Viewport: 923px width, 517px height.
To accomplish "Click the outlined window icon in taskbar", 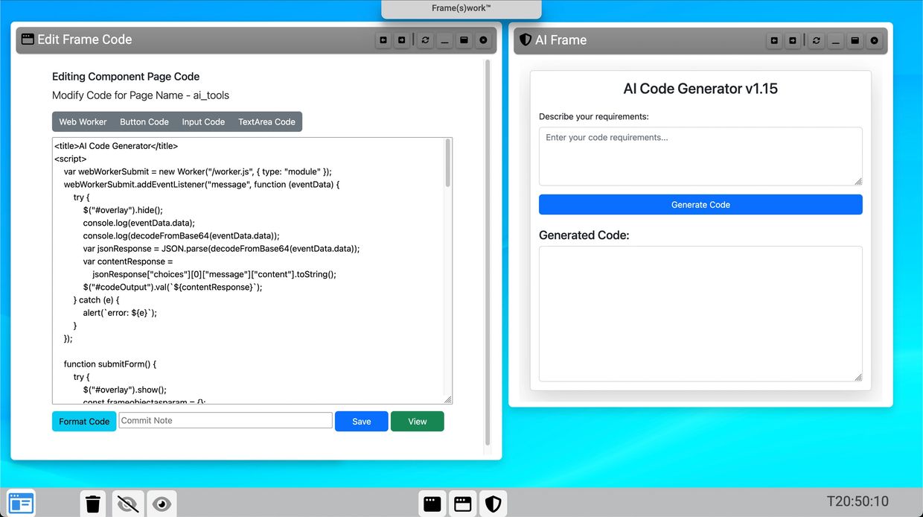I will coord(463,504).
